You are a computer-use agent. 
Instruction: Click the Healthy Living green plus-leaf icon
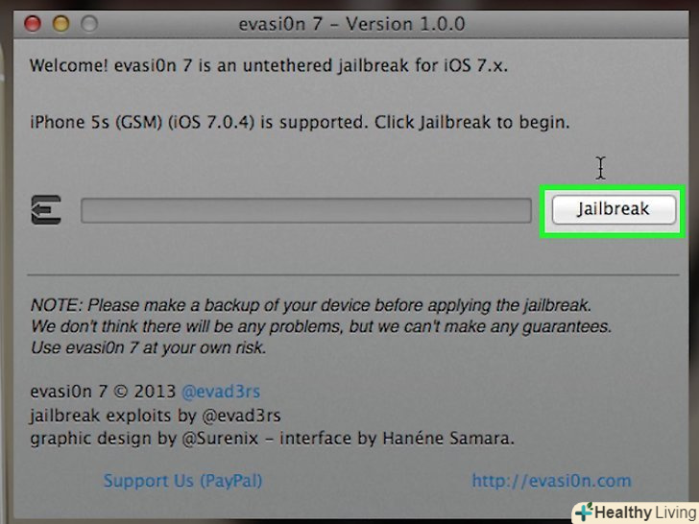tap(584, 512)
